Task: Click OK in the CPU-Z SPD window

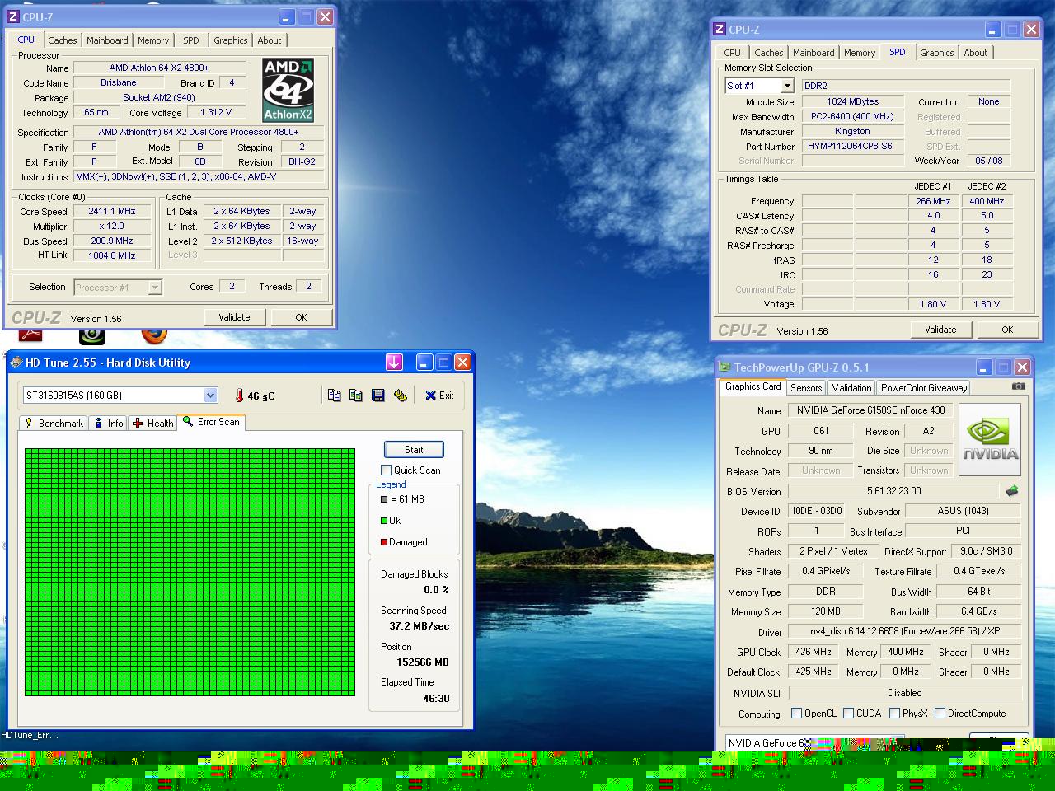Action: point(1007,330)
